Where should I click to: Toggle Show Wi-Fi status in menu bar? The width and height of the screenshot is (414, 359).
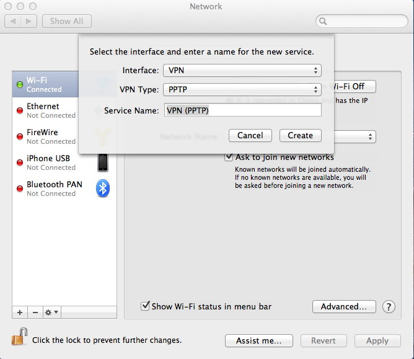[145, 306]
